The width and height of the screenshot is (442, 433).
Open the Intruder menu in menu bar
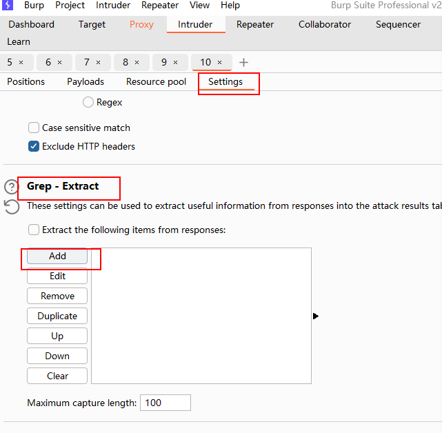(x=113, y=6)
